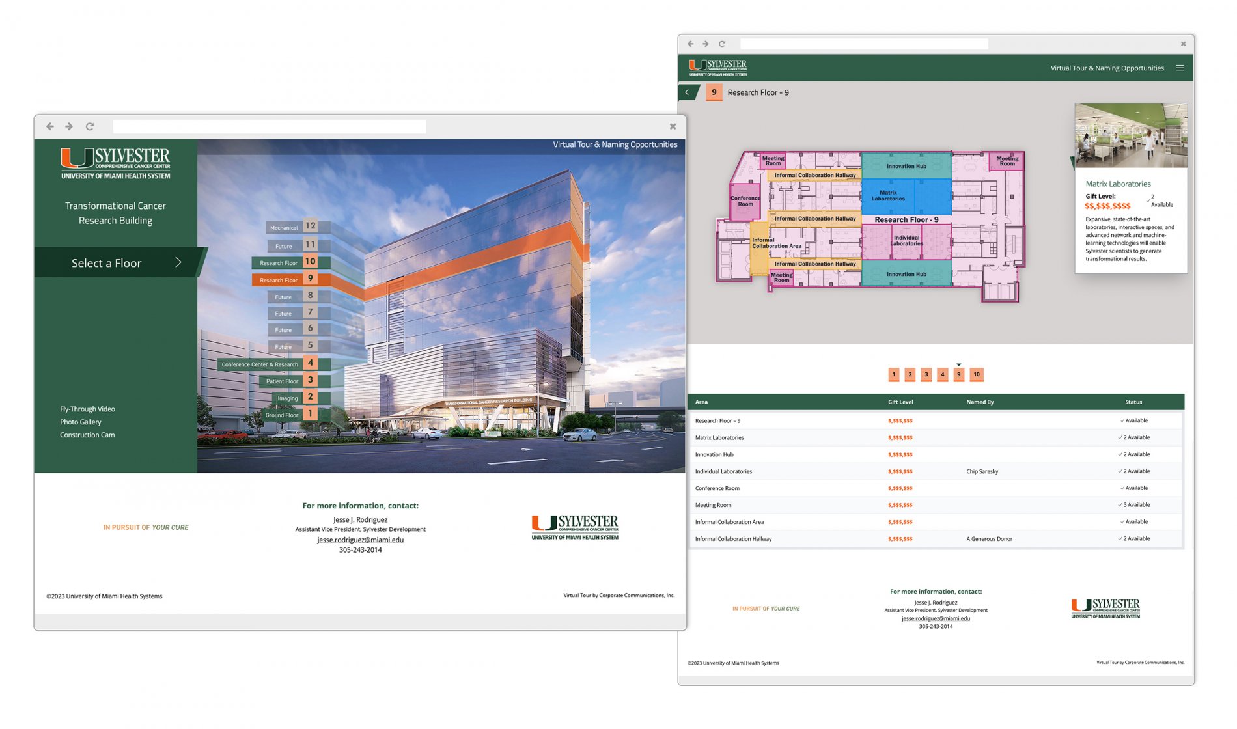Screen dimensions: 1237x729
Task: Click the left browser window address bar
Action: point(270,126)
